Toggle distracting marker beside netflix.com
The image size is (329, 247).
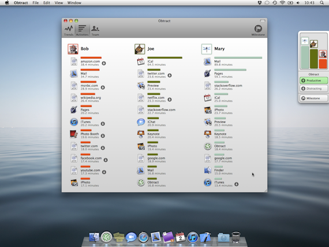(170, 99)
